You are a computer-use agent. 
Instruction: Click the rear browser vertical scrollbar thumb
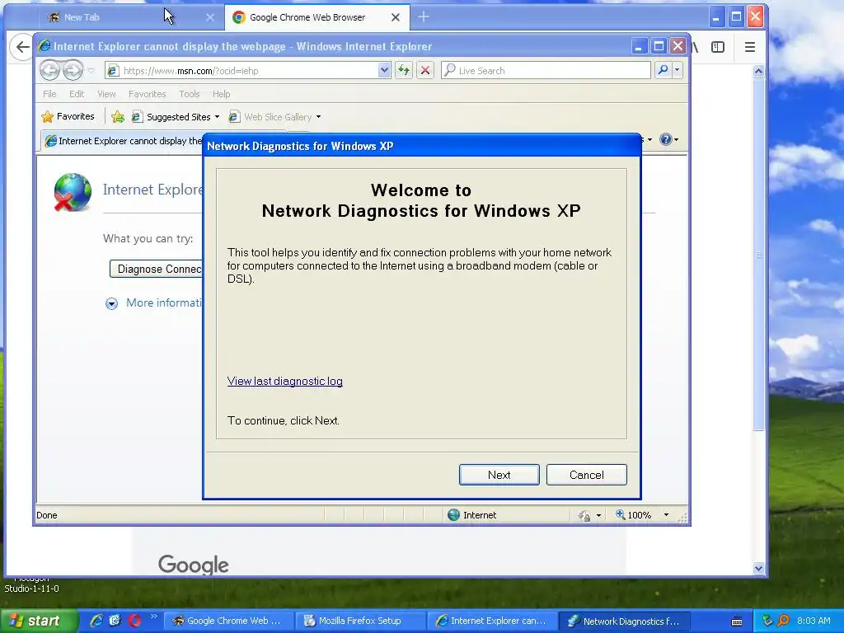coord(758,254)
